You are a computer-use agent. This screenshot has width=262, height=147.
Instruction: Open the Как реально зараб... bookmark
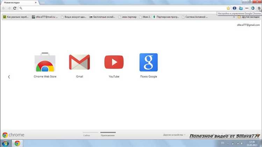(x=16, y=17)
